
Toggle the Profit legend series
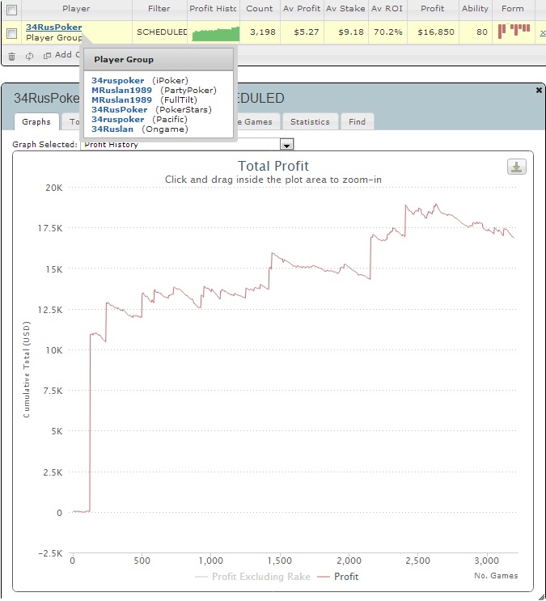click(x=338, y=577)
